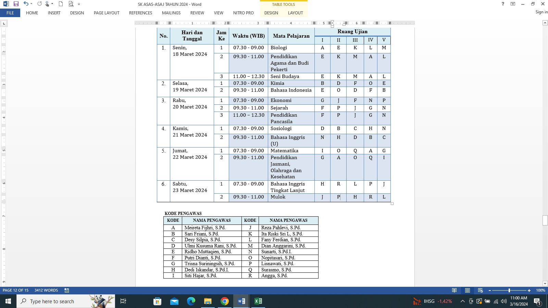Image resolution: width=548 pixels, height=308 pixels.
Task: Open Mail app from taskbar
Action: pos(174,301)
